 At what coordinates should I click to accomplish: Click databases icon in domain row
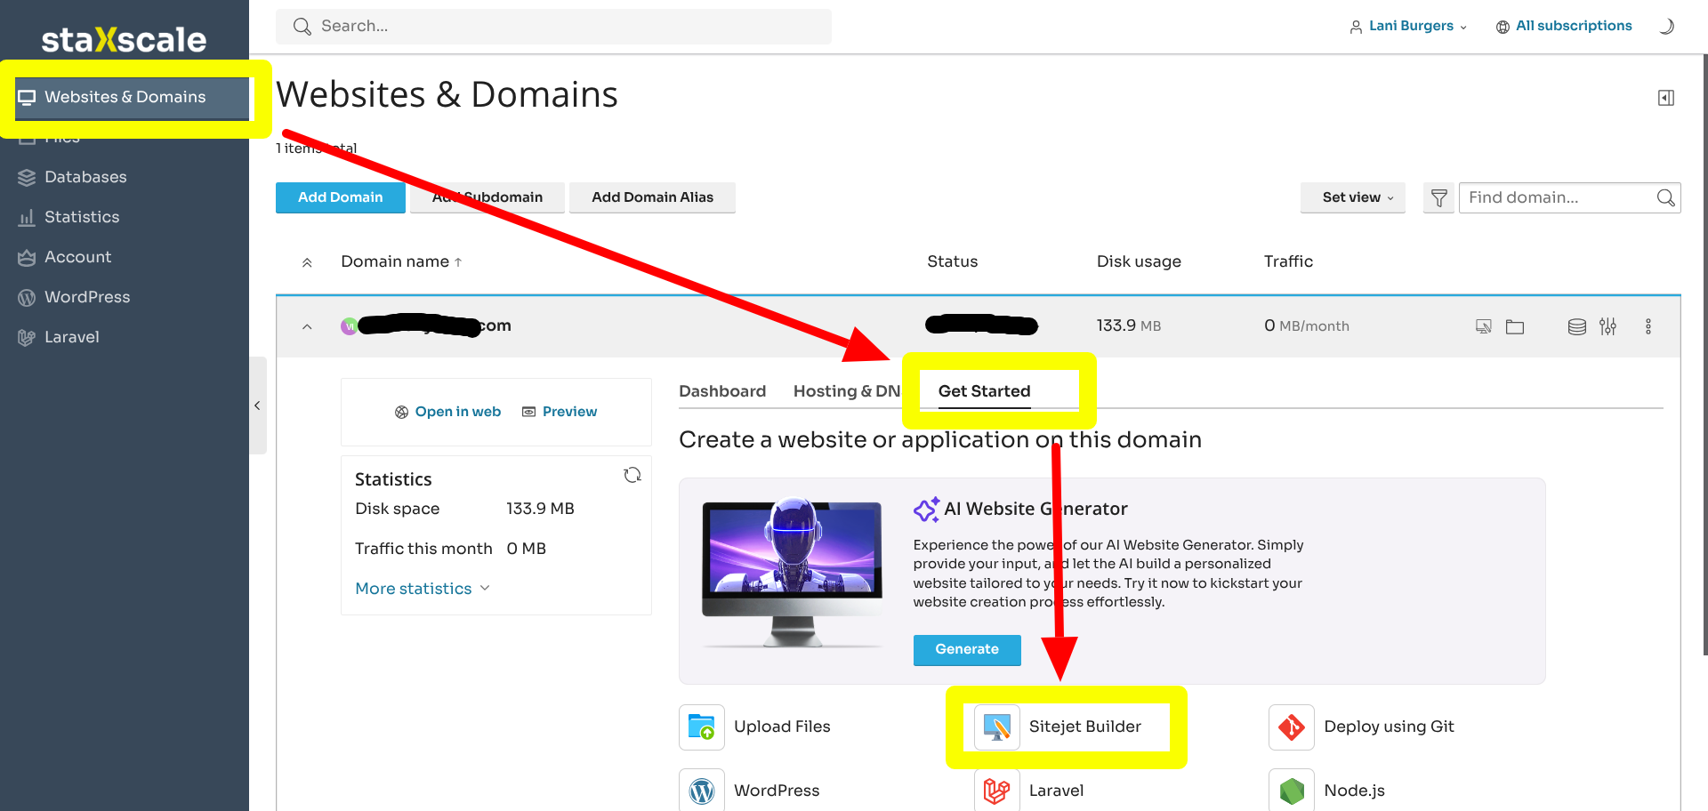[x=1577, y=326]
